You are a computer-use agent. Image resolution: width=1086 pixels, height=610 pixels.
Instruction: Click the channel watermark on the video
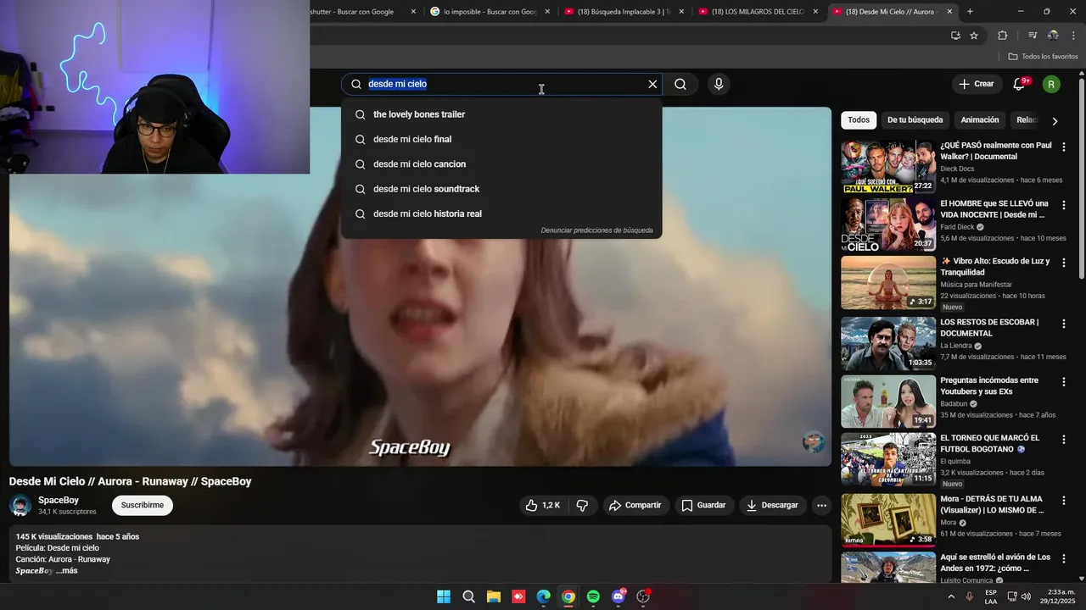point(814,441)
